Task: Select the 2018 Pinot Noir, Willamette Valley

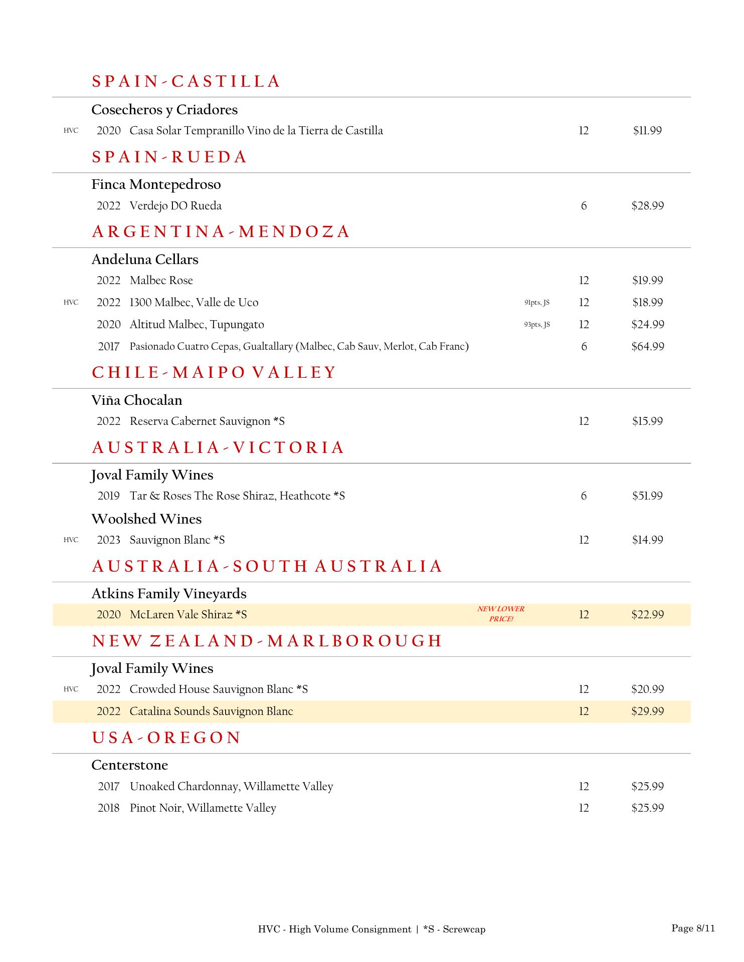Action: (x=203, y=808)
